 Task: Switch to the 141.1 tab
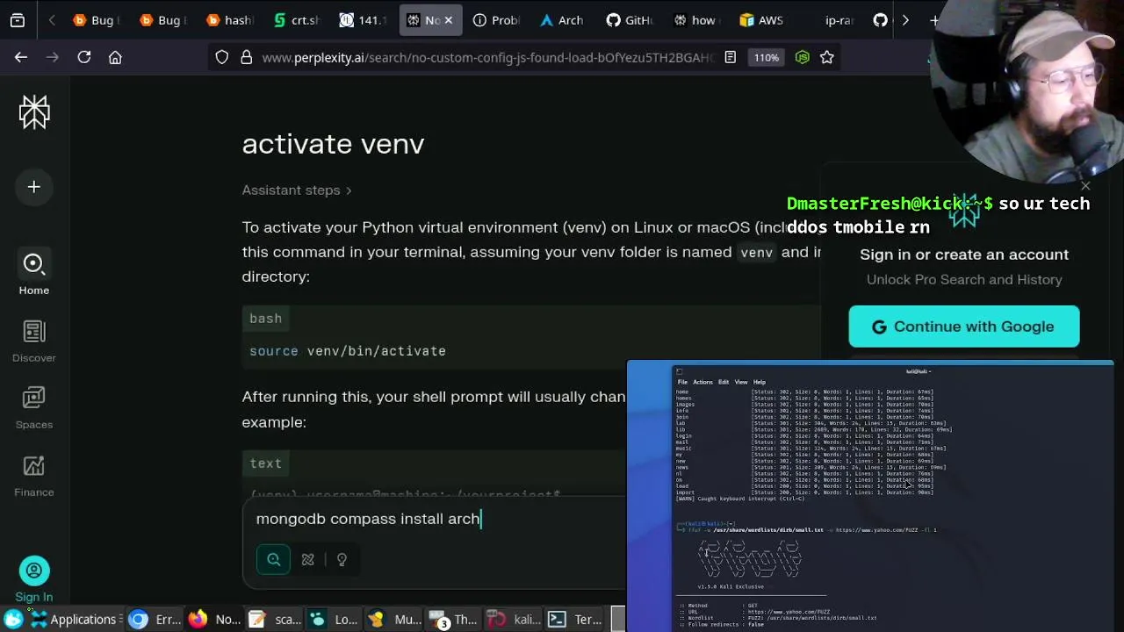point(363,20)
